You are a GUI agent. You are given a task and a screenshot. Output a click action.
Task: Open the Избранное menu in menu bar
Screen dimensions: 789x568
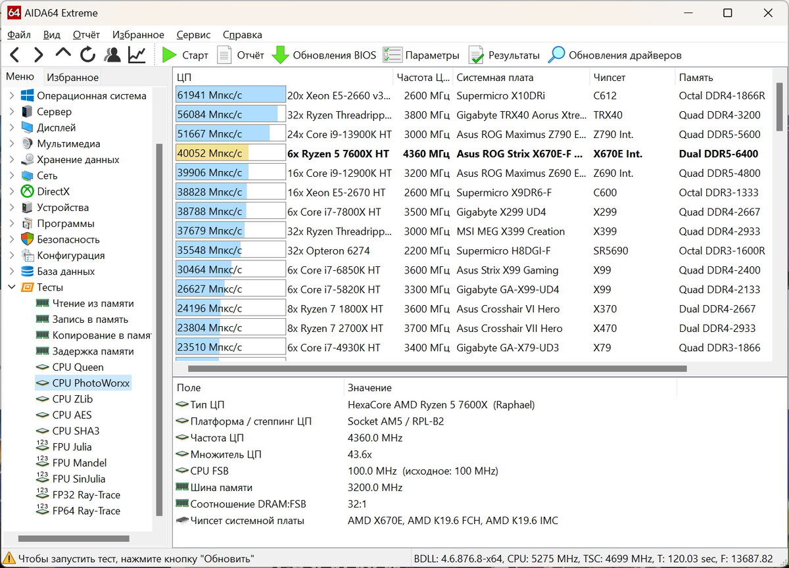138,35
